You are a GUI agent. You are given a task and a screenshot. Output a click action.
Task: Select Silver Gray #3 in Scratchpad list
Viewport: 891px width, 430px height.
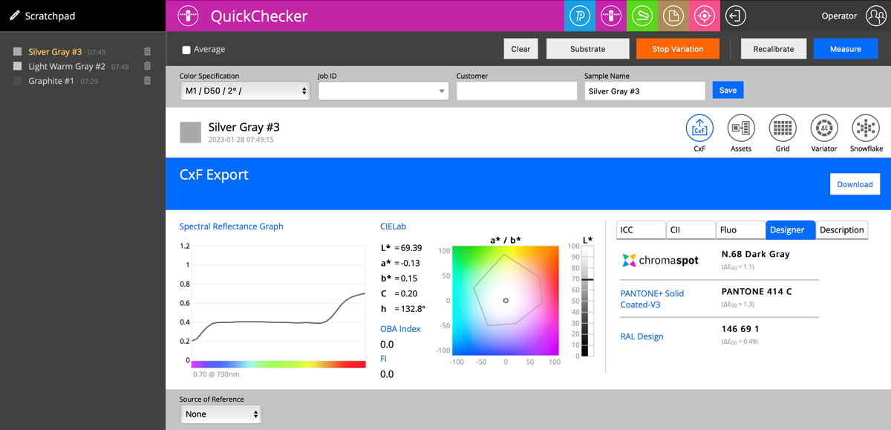click(55, 52)
